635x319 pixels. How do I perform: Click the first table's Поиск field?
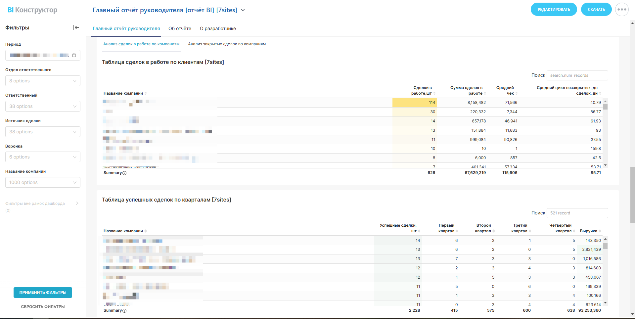click(x=577, y=75)
